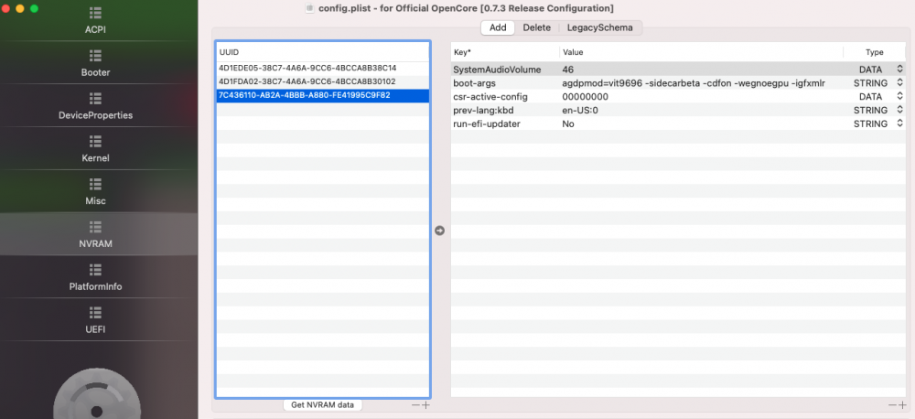Image resolution: width=915 pixels, height=419 pixels.
Task: Click the Key* column header
Action: tap(505, 52)
